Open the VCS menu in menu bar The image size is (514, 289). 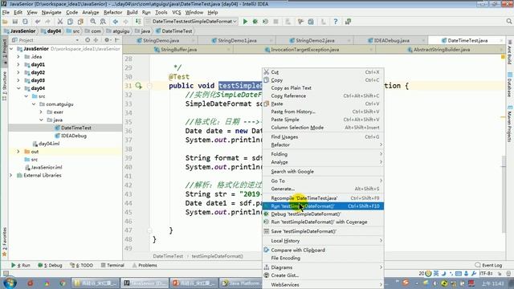(x=177, y=13)
